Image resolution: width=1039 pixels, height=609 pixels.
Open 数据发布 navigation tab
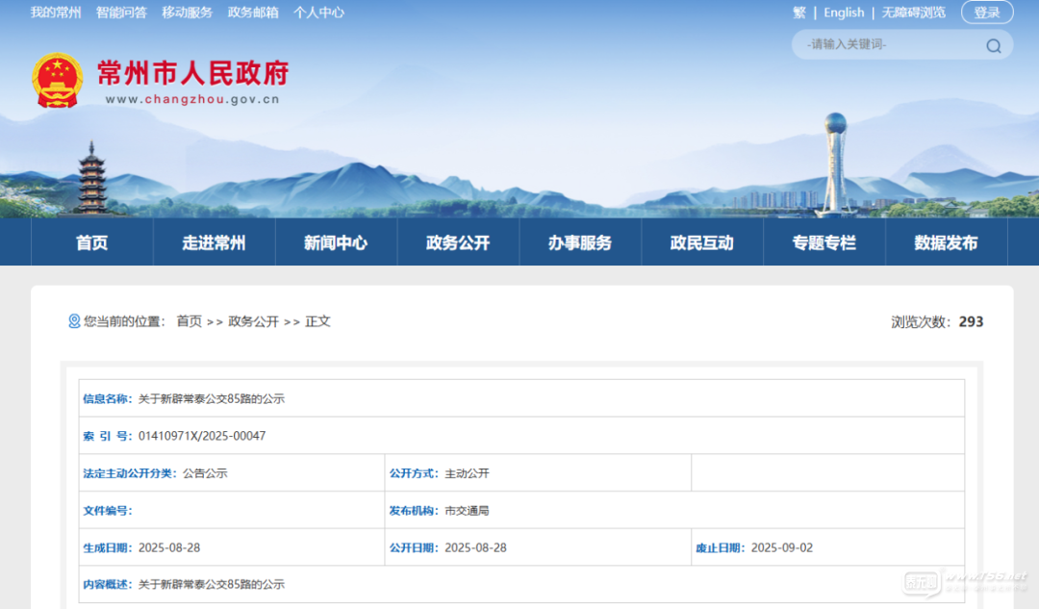point(946,242)
